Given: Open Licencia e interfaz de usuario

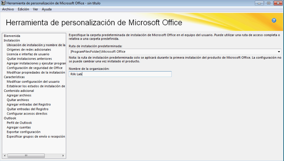Looking at the screenshot, I should tap(28, 54).
